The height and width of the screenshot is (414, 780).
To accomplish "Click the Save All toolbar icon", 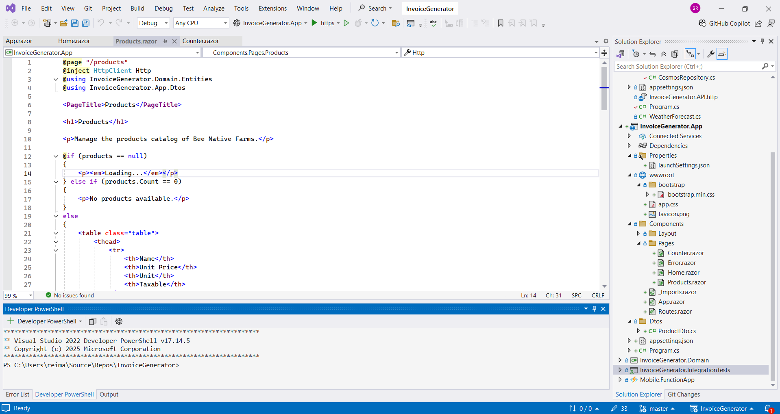I will point(85,23).
